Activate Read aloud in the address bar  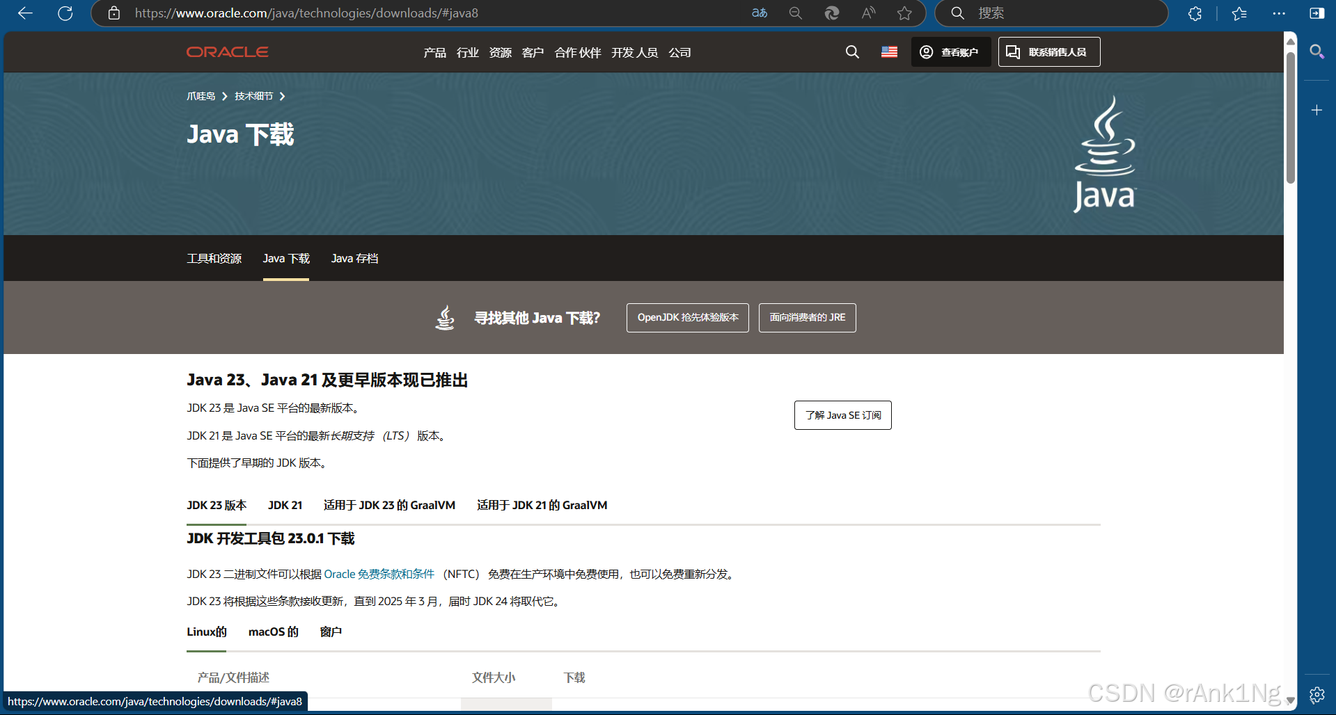[867, 13]
